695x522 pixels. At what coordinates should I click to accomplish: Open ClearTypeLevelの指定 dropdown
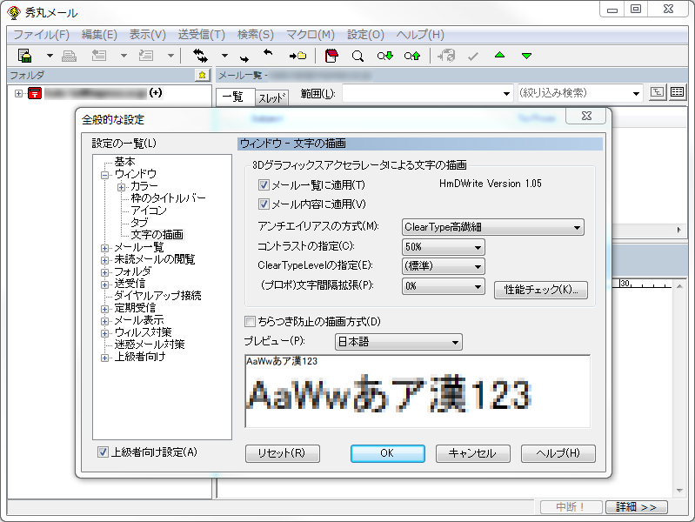[x=444, y=266]
